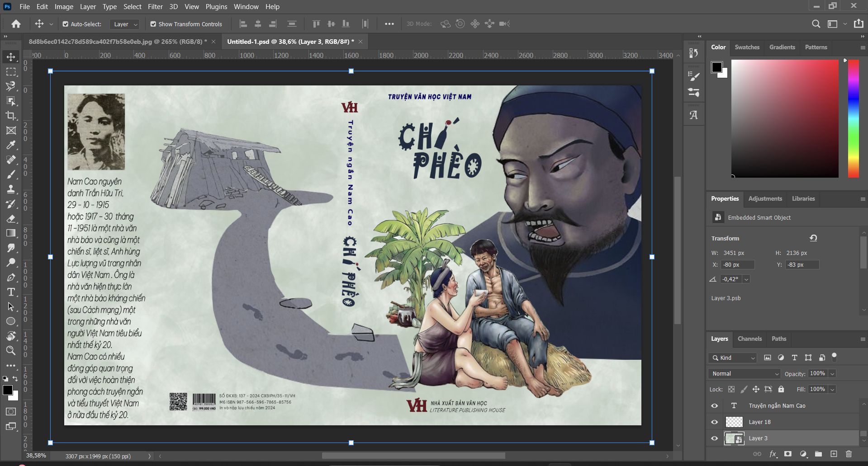Select the Eyedropper tool
The width and height of the screenshot is (868, 466).
pyautogui.click(x=11, y=145)
